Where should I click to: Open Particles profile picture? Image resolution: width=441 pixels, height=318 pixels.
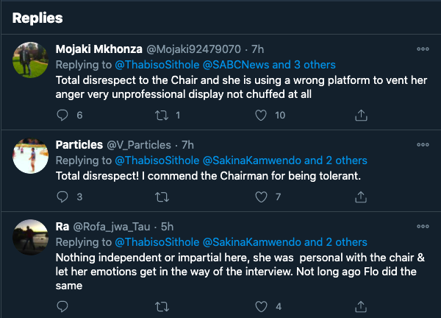tap(31, 155)
